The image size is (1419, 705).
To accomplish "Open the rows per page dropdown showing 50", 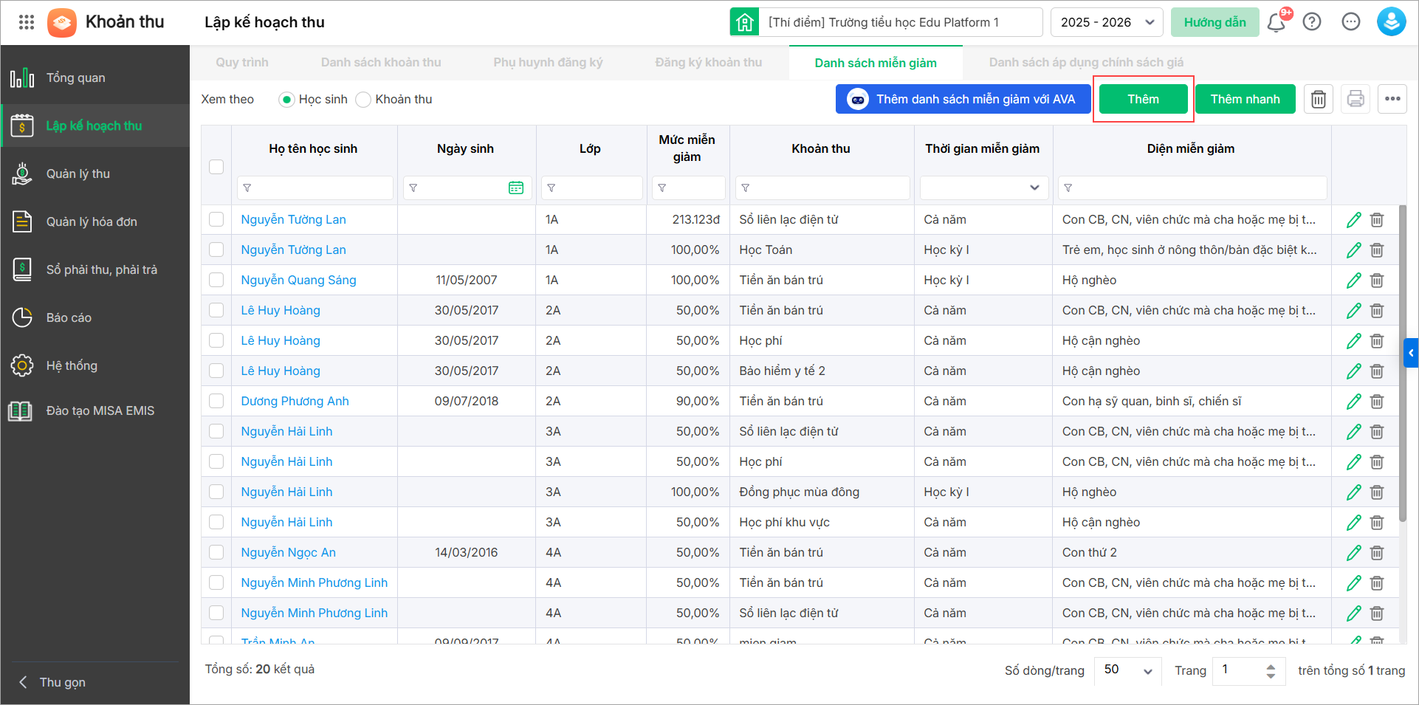I will point(1127,670).
